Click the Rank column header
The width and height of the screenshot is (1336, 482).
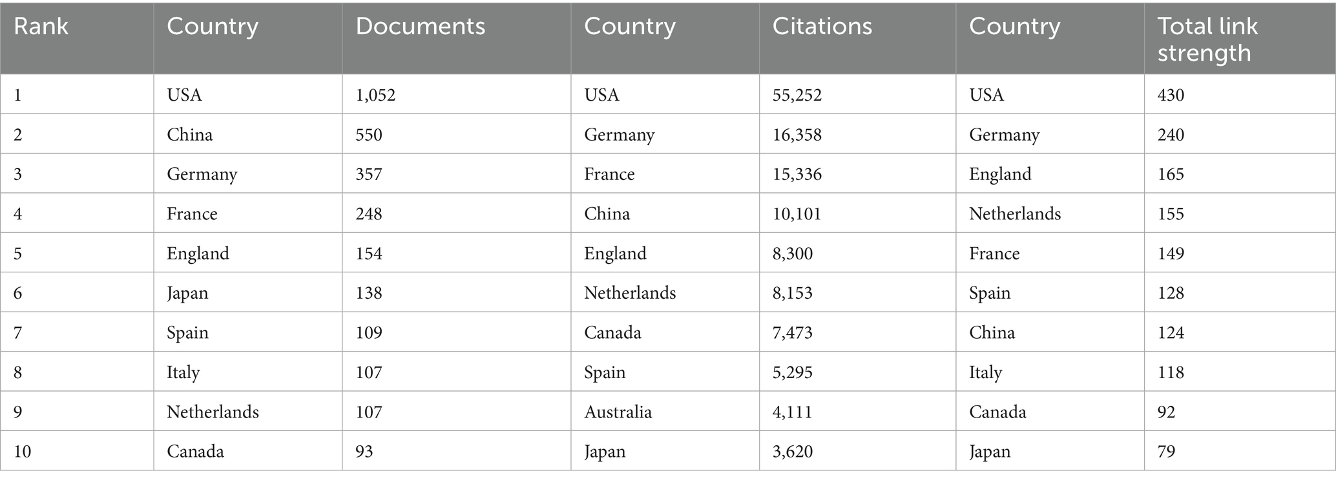pos(41,26)
